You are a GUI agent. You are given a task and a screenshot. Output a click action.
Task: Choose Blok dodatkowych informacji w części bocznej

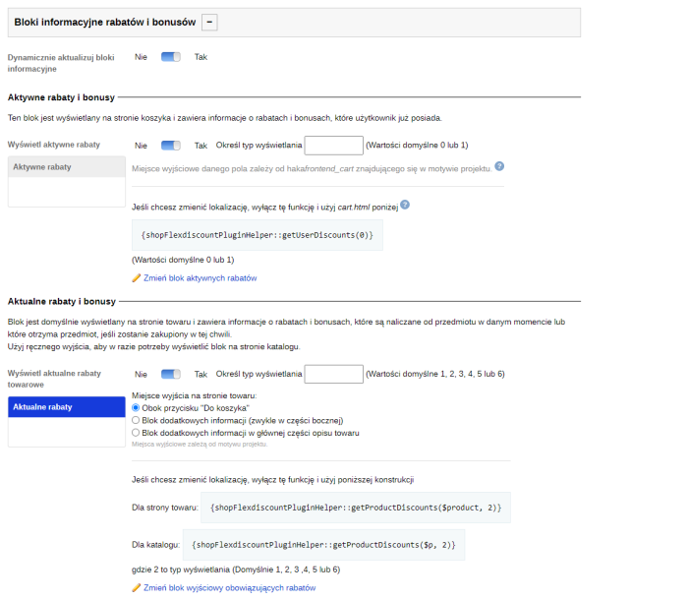137,420
